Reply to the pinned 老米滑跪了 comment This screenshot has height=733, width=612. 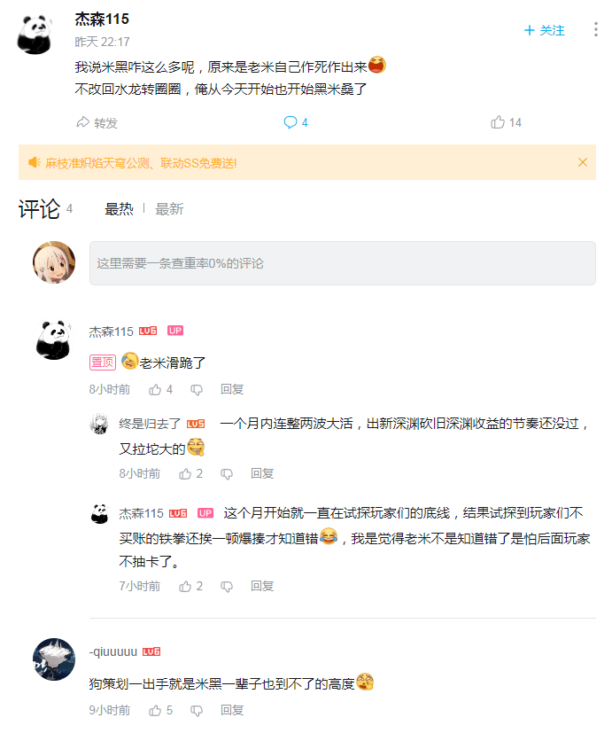pyautogui.click(x=232, y=389)
